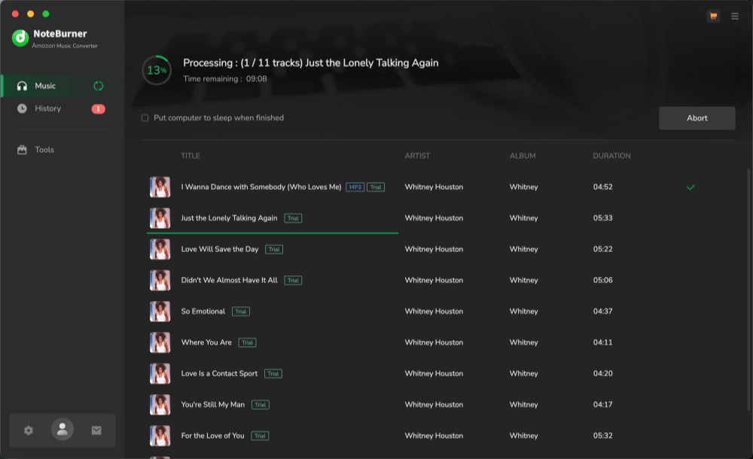Viewport: 753px width, 459px height.
Task: Select track title So Emotional
Action: (203, 312)
